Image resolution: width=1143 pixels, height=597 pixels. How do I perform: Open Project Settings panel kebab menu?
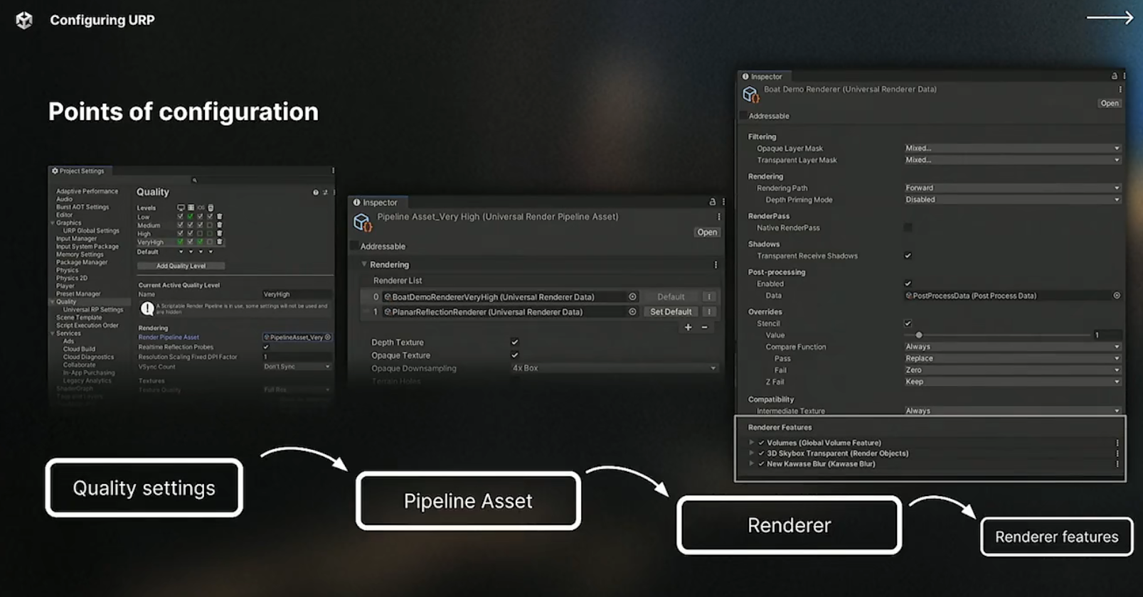click(332, 171)
